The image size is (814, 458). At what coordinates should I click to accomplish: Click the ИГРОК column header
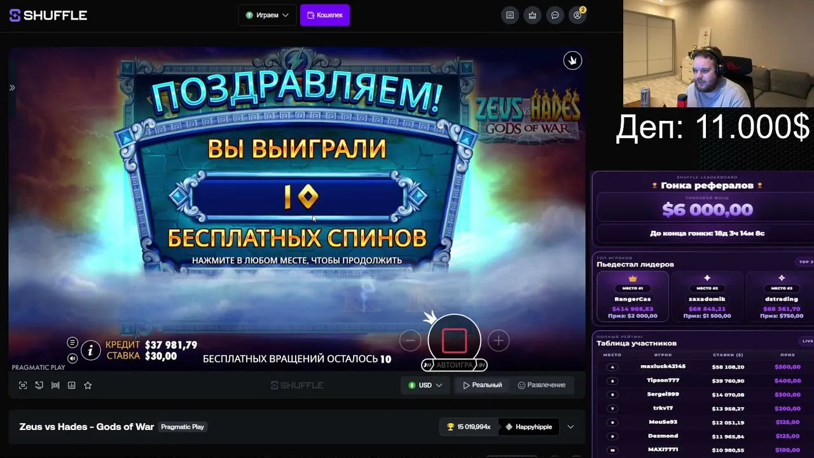pos(663,355)
